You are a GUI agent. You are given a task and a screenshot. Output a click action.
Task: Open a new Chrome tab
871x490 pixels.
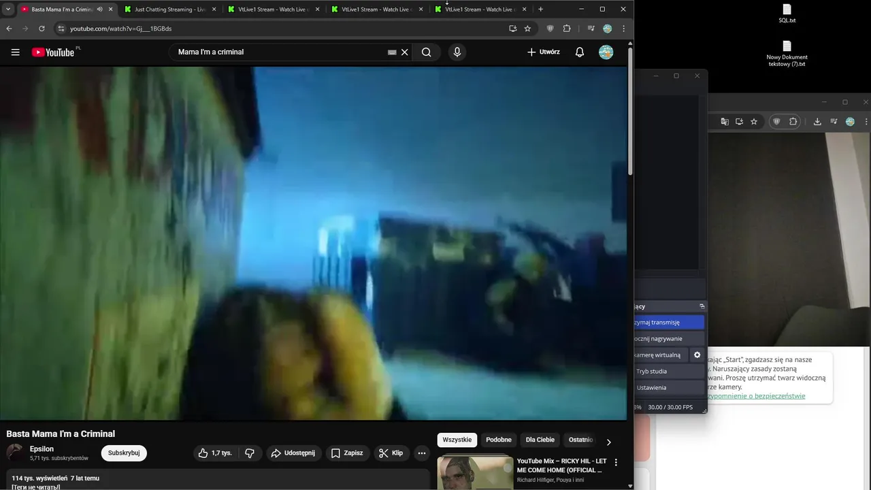540,10
